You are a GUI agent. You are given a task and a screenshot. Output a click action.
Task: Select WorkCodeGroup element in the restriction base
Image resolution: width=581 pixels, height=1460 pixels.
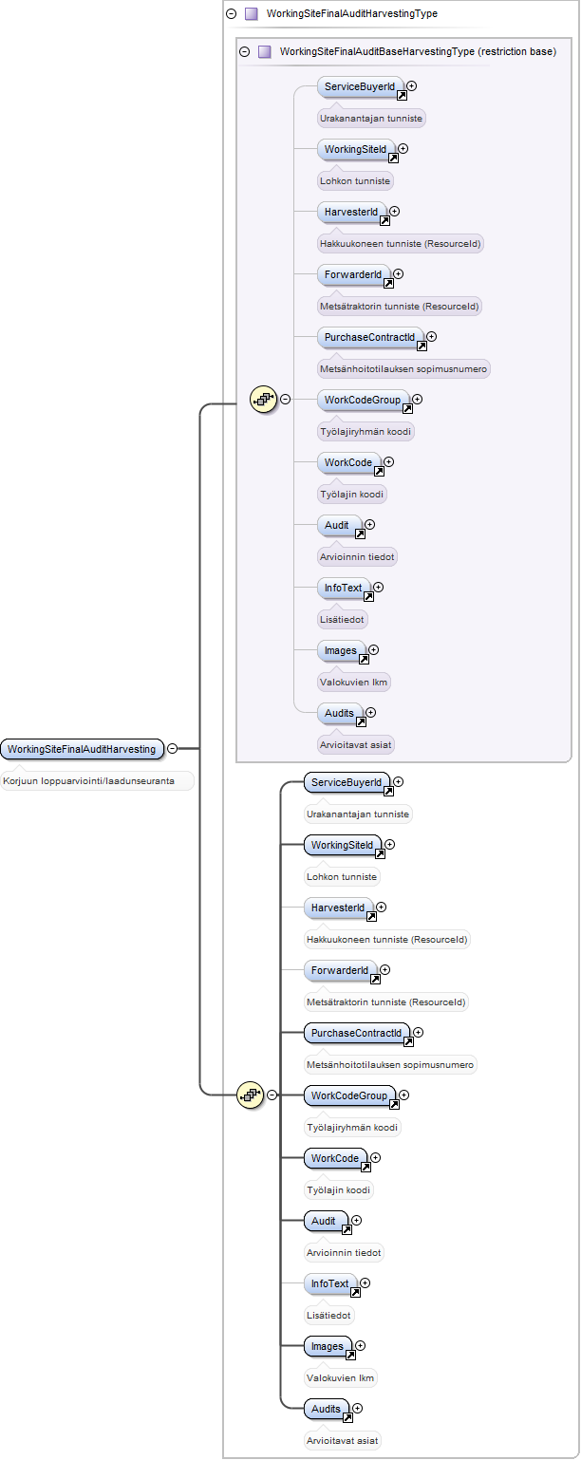click(x=363, y=400)
